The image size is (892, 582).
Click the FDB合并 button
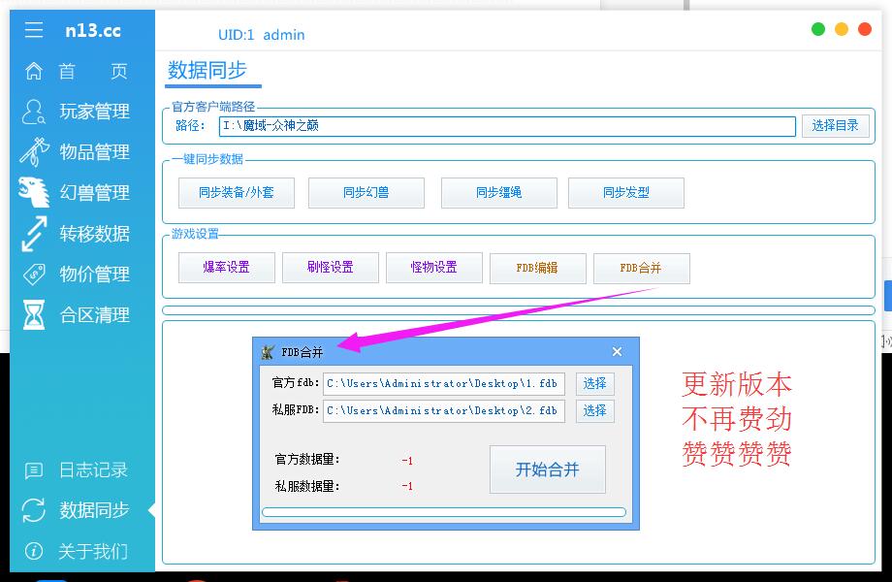641,268
